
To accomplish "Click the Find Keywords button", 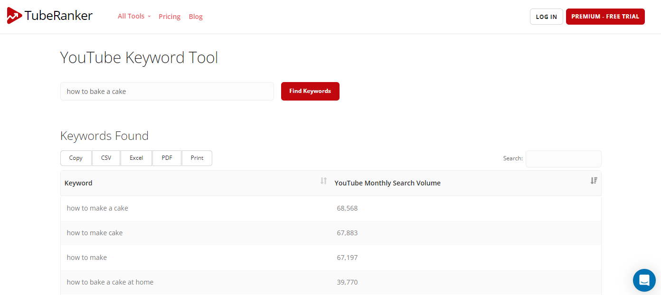I will pos(310,91).
